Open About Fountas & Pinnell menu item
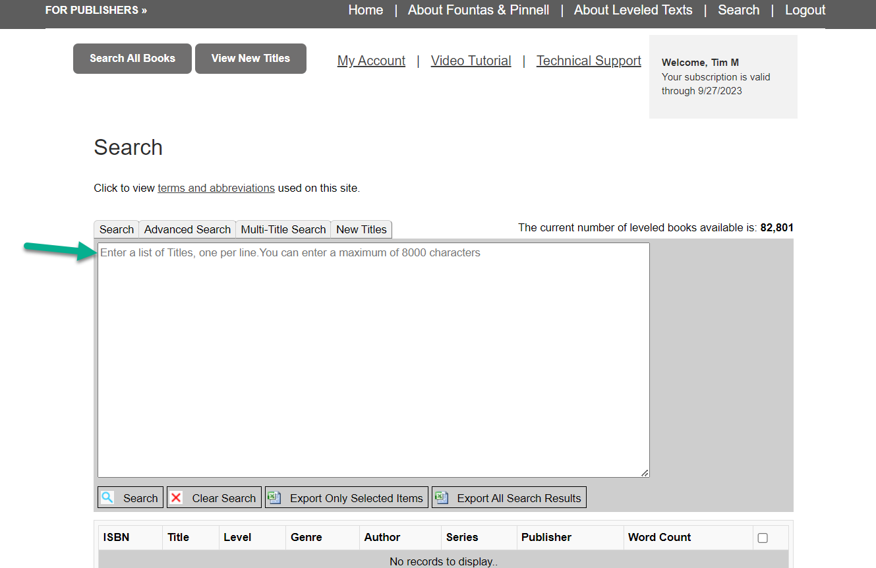The image size is (876, 568). (479, 10)
